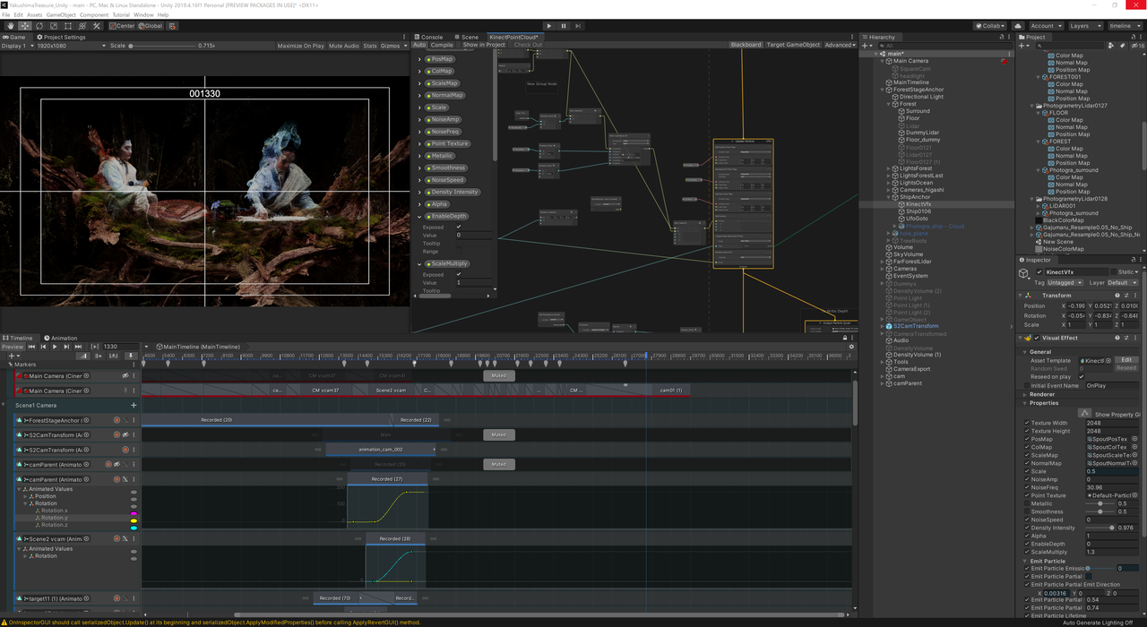Open the Window menu

(x=143, y=15)
